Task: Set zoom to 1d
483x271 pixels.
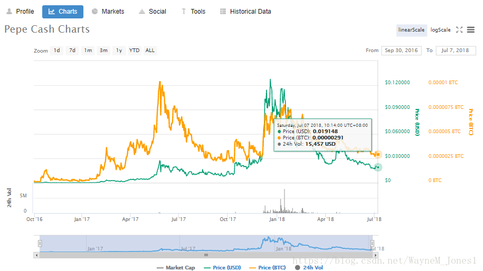Action: pyautogui.click(x=57, y=51)
